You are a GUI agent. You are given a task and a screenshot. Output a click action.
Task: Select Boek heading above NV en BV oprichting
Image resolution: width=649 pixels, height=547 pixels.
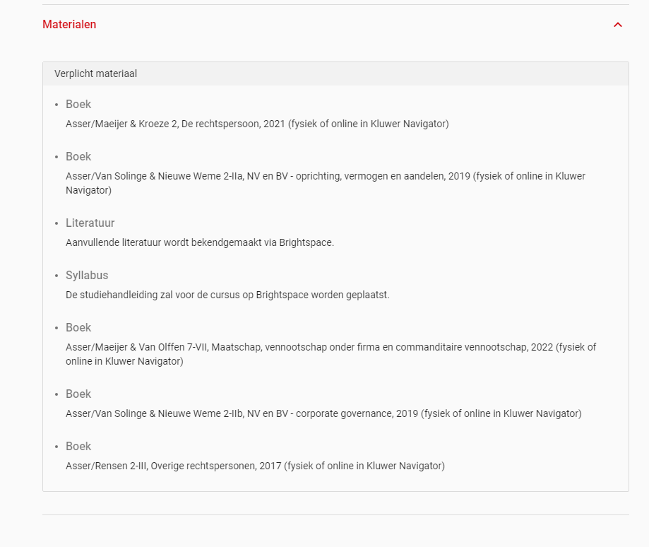coord(78,157)
